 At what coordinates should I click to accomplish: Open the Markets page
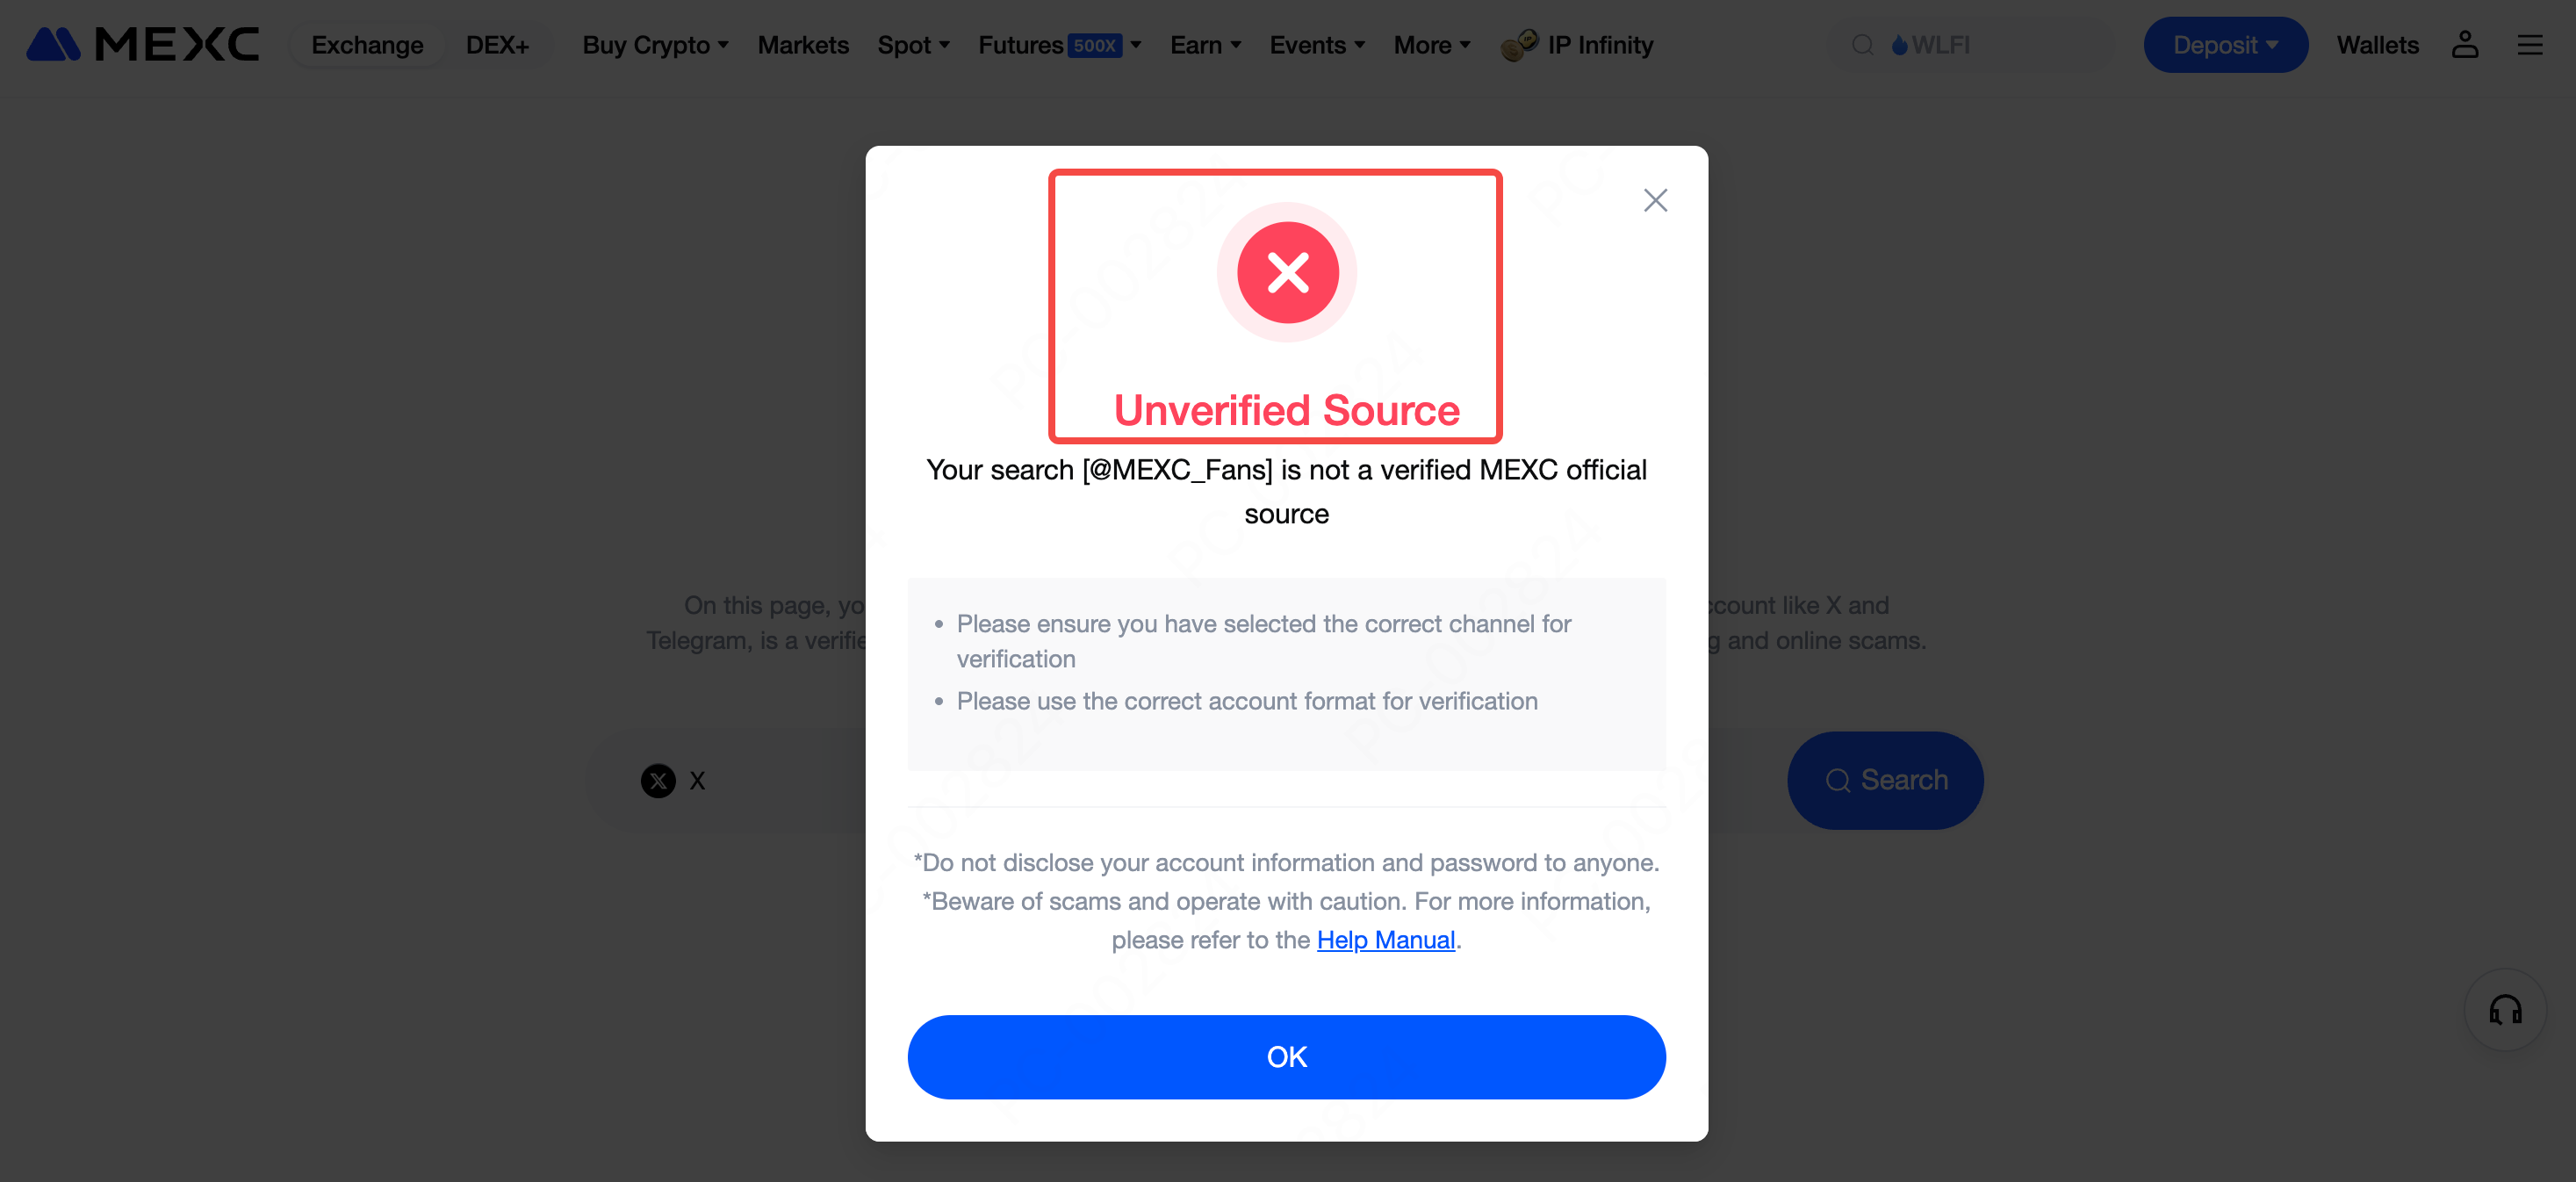tap(803, 45)
